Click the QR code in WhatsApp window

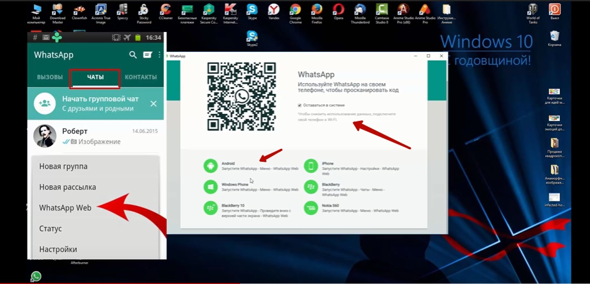tap(242, 97)
